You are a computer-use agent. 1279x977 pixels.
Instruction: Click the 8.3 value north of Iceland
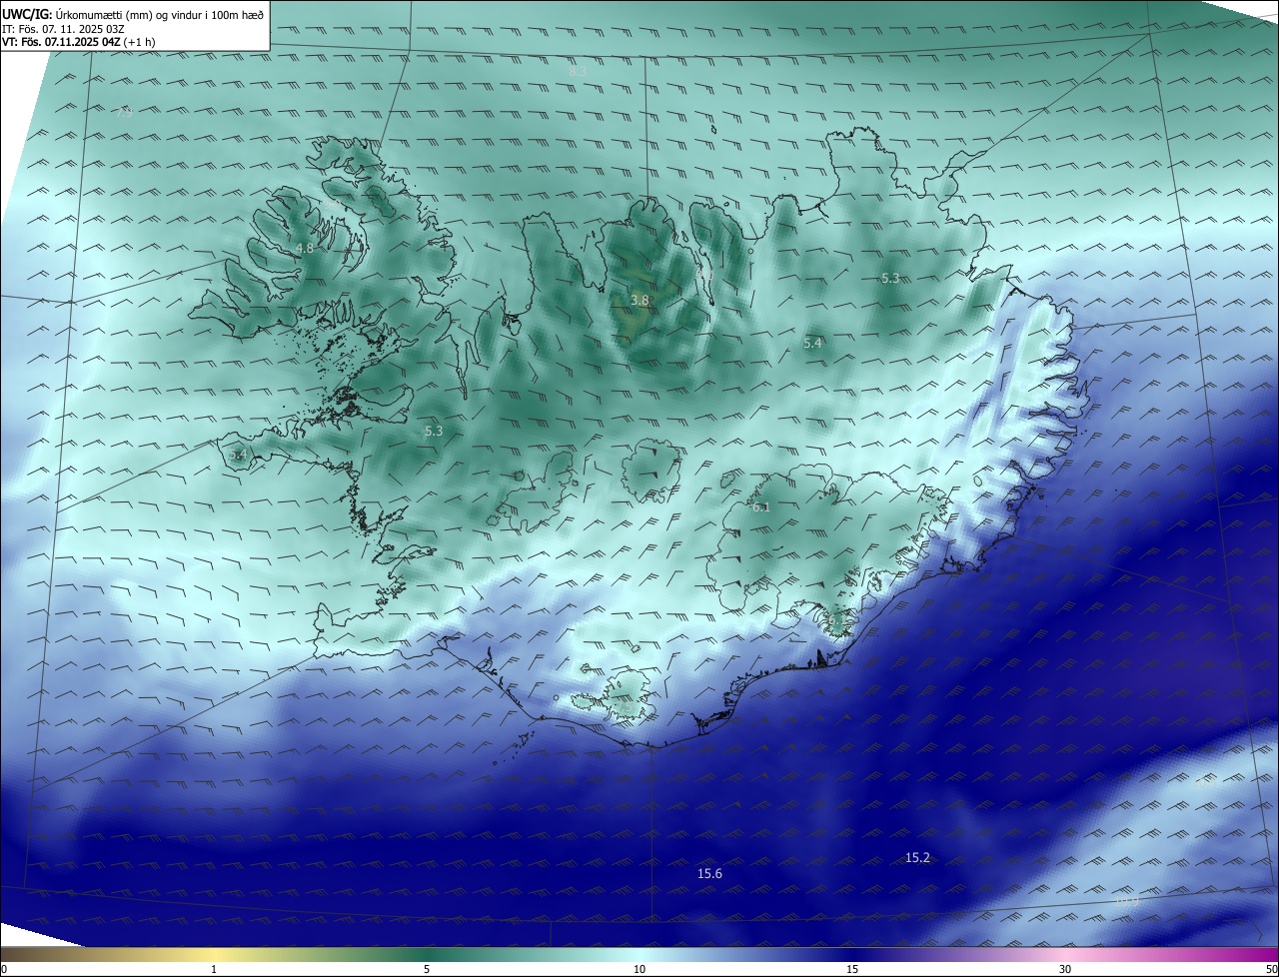pos(578,72)
